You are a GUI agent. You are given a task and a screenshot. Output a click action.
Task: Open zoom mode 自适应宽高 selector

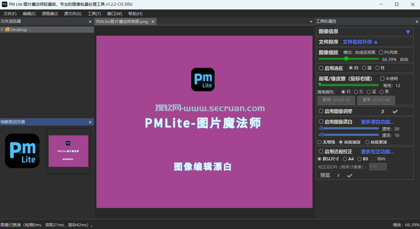click(x=365, y=52)
